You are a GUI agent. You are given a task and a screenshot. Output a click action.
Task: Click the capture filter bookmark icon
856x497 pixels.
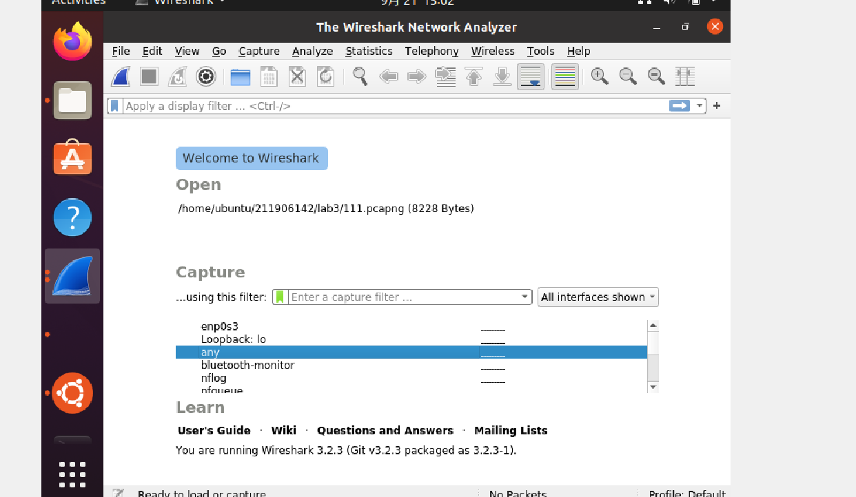coord(280,297)
